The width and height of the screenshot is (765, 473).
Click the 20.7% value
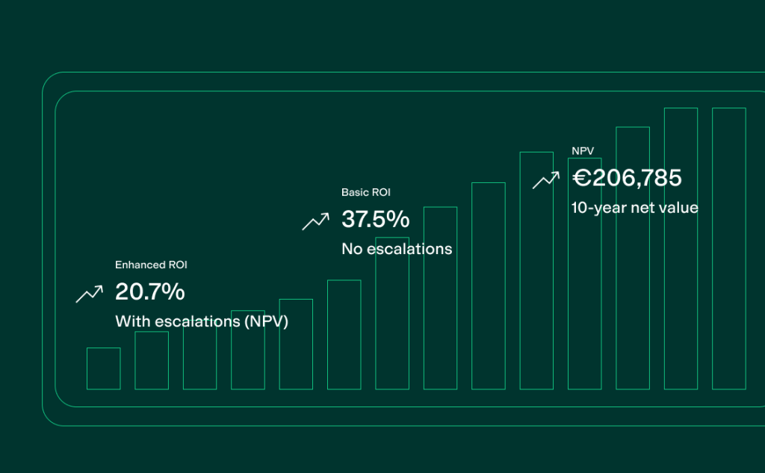tap(149, 292)
